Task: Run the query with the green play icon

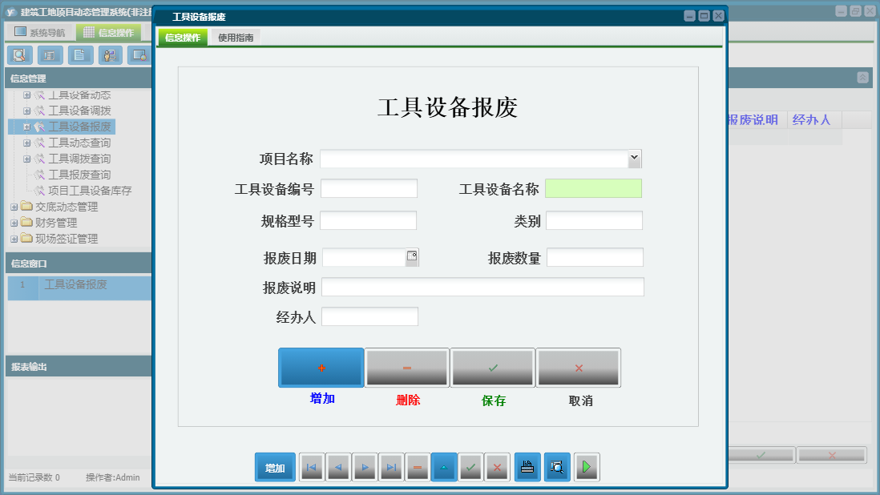Action: (587, 467)
